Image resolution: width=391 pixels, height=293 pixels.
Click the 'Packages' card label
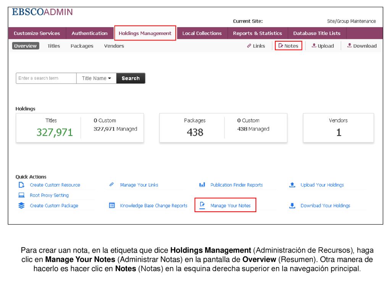195,121
